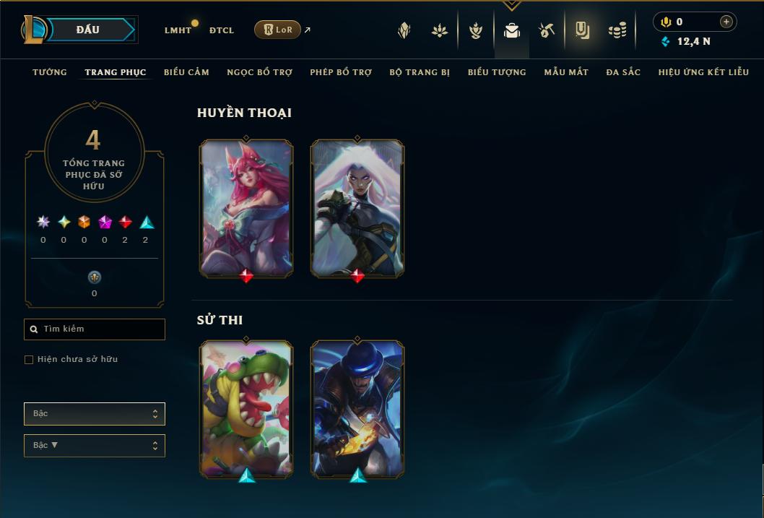This screenshot has height=518, width=764.
Task: Open the Store coins icon
Action: (x=617, y=31)
